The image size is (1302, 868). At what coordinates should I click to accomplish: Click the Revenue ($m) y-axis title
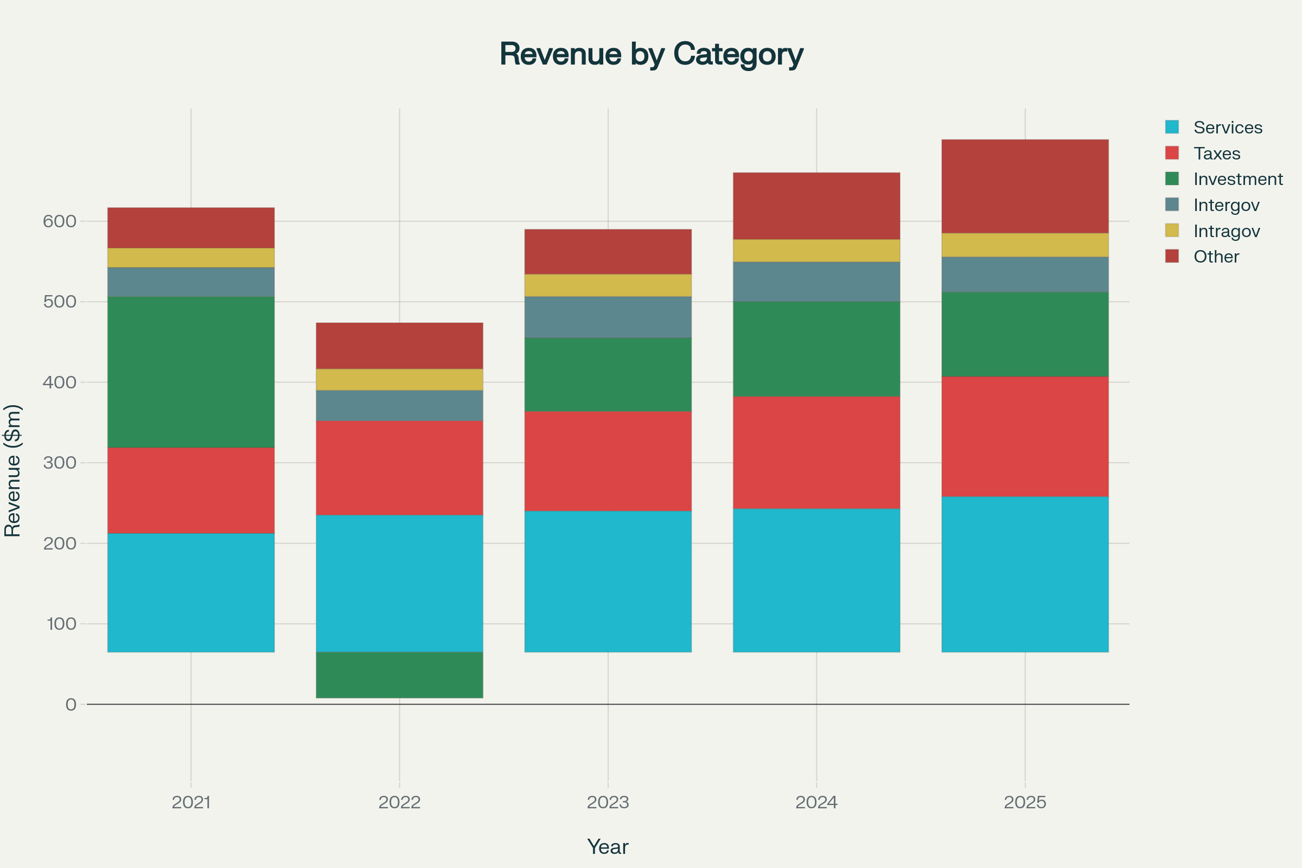coord(12,470)
